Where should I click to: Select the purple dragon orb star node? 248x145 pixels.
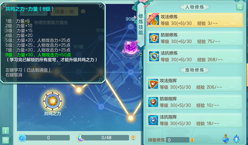pyautogui.click(x=130, y=48)
